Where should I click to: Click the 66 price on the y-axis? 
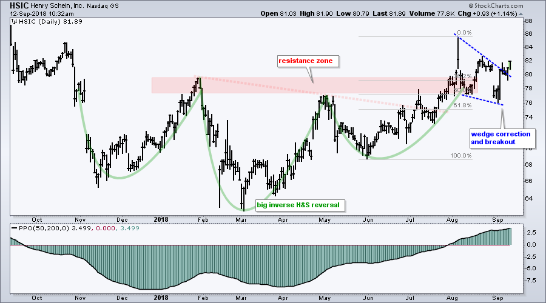pyautogui.click(x=528, y=181)
